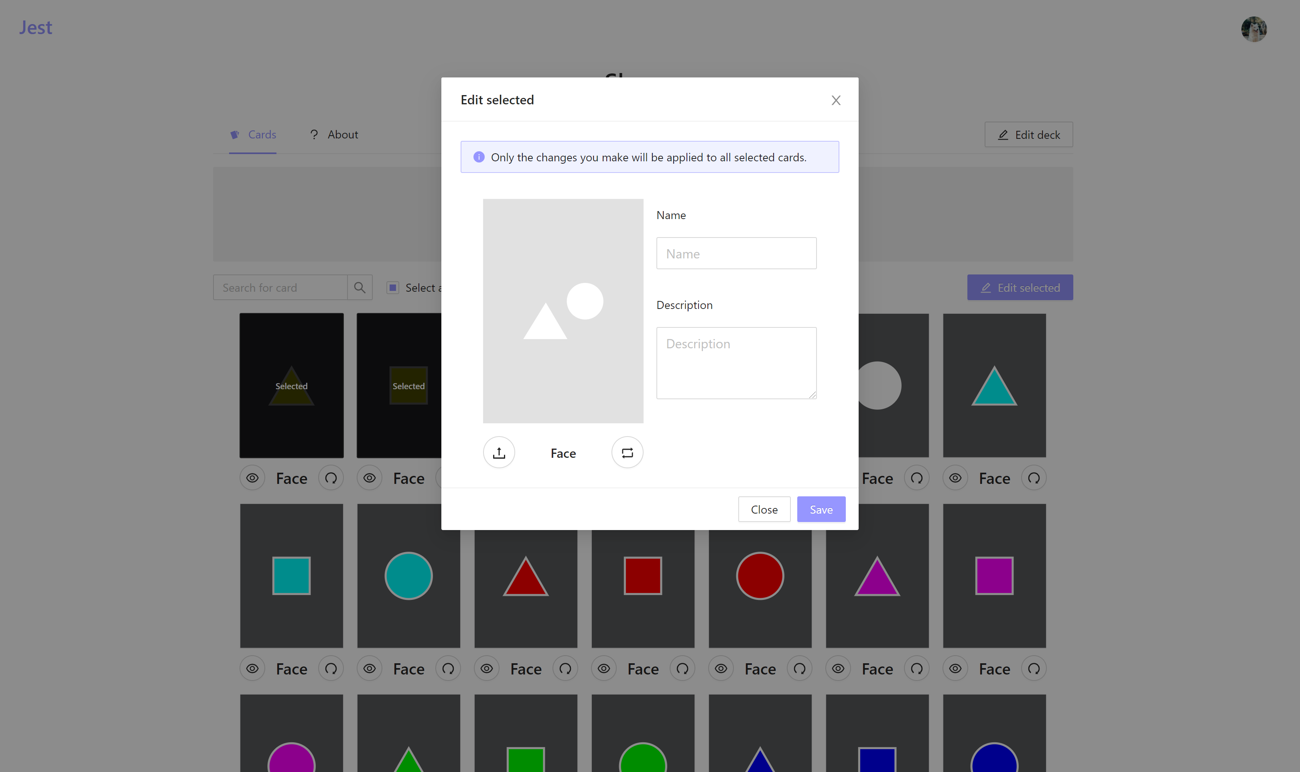
Task: Toggle eye icon under red circle card
Action: point(721,668)
